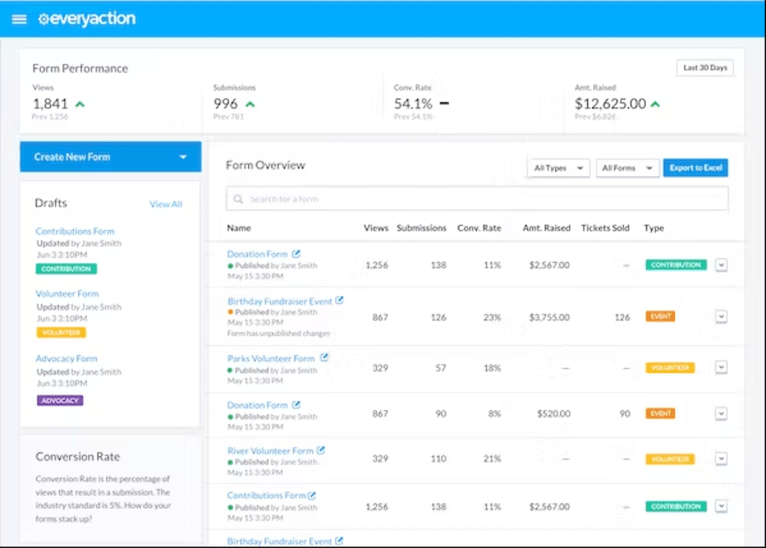Open the hamburger navigation menu
The width and height of the screenshot is (766, 548).
click(x=19, y=19)
